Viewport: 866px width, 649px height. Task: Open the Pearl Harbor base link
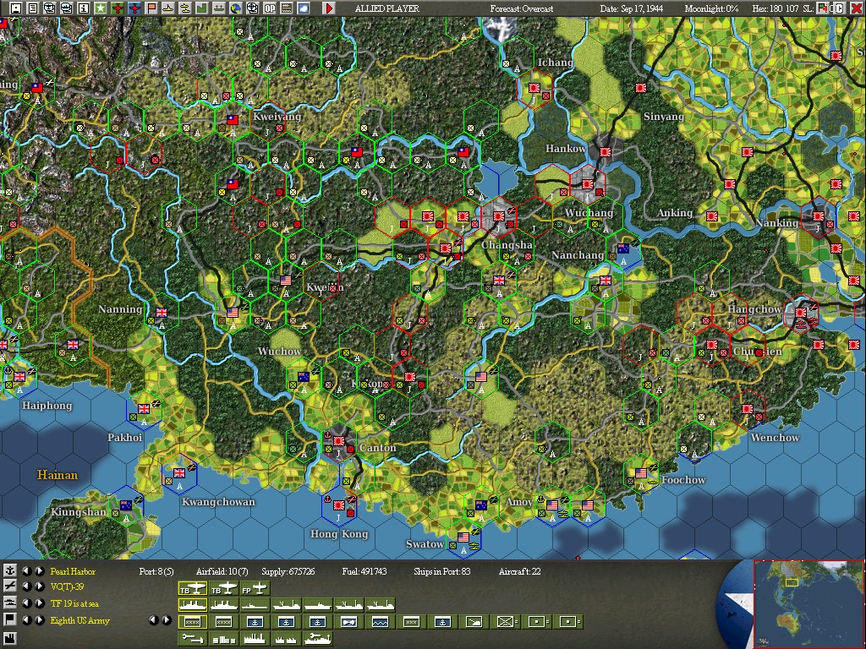pos(73,571)
